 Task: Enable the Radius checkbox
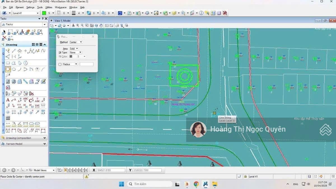(x=60, y=64)
